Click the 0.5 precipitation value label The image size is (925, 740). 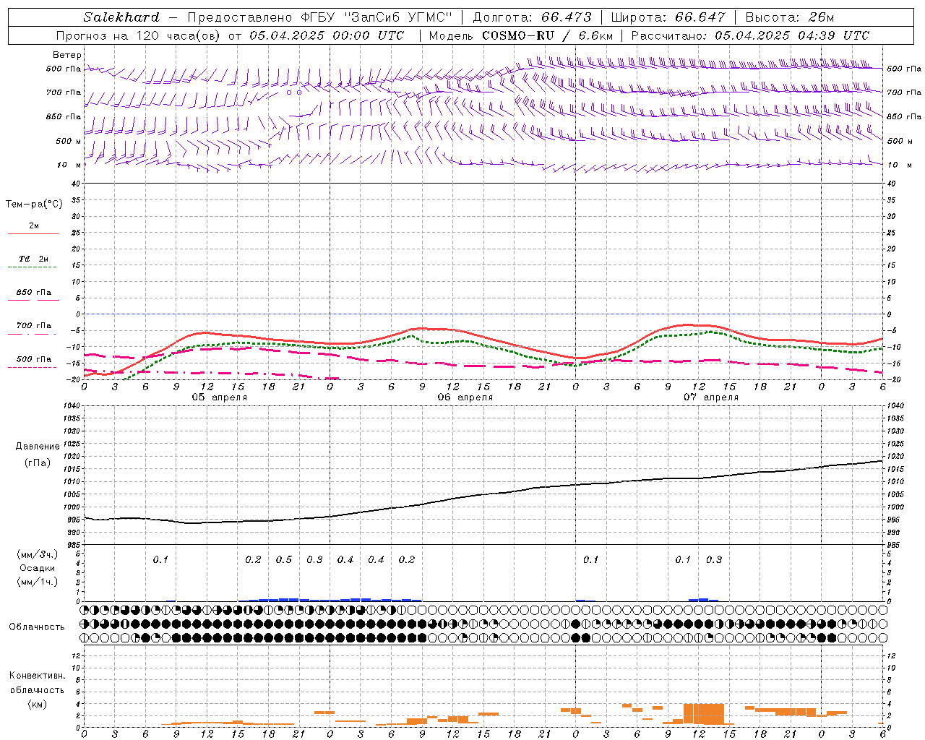284,559
